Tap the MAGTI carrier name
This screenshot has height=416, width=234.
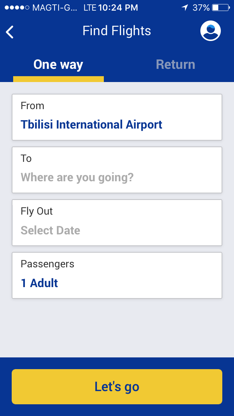(55, 7)
